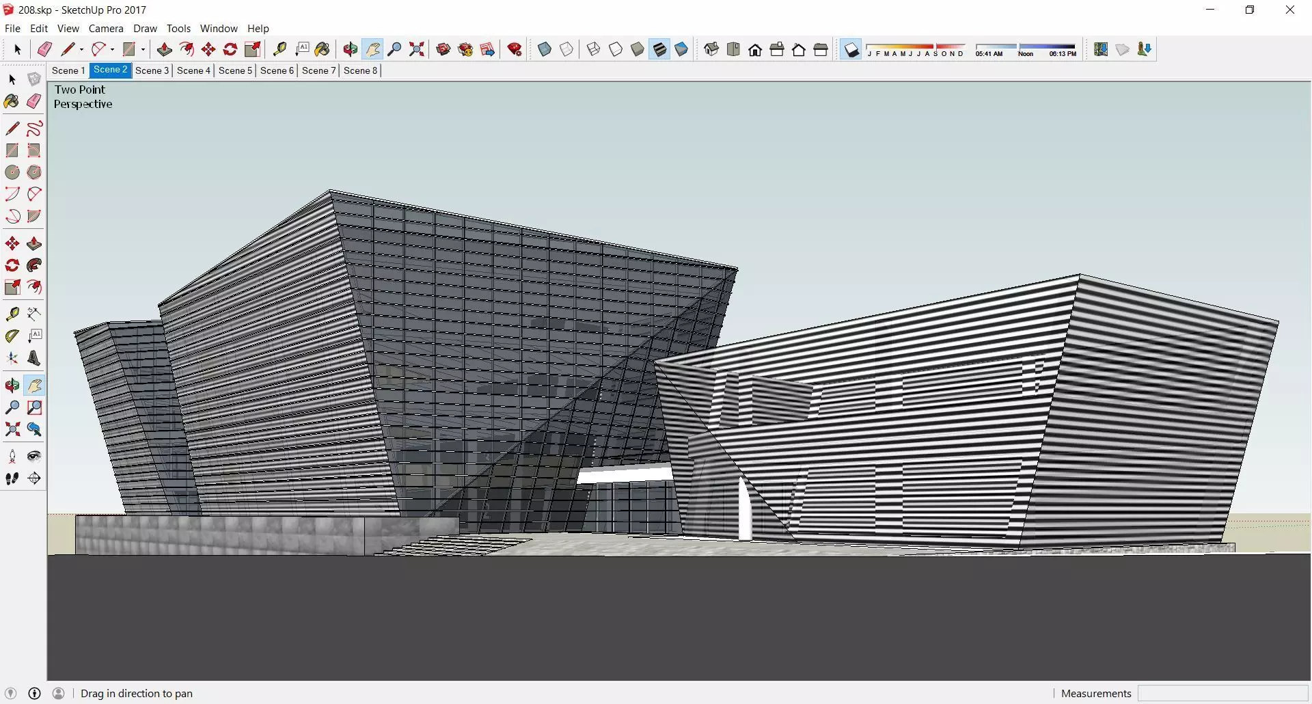Open the File menu
This screenshot has height=704, width=1312.
point(12,29)
